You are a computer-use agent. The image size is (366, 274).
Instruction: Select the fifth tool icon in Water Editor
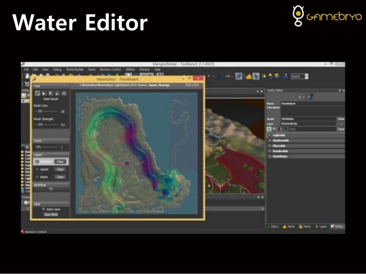click(64, 93)
